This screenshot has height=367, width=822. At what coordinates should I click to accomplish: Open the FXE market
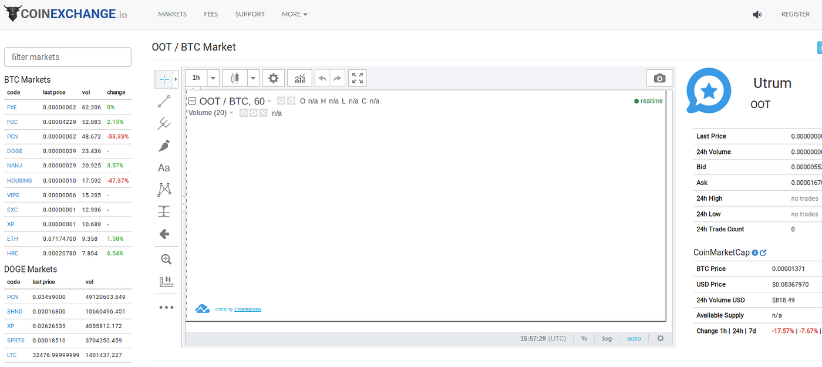(x=12, y=107)
